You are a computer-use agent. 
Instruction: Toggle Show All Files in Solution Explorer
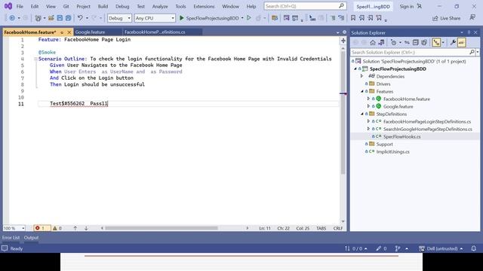tap(424, 42)
